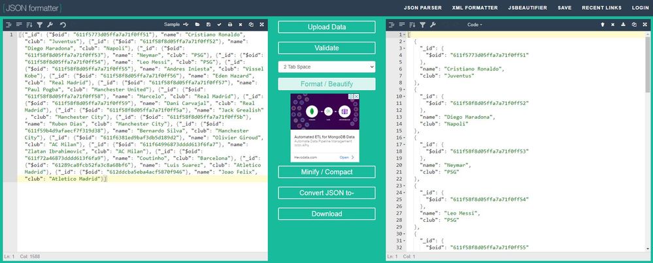
Task: Collapse the object fold arrow at line 30
Action: 405,234
